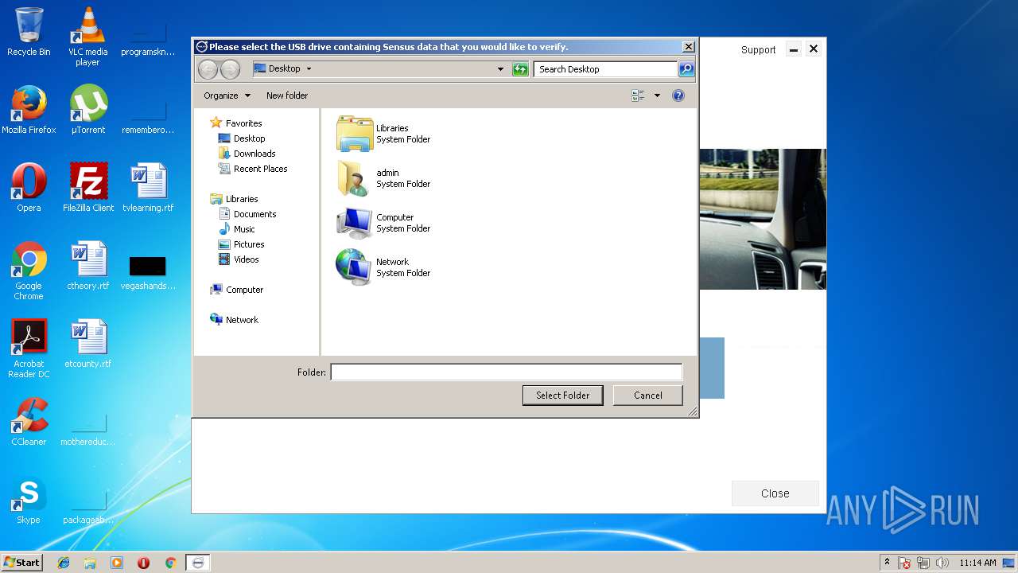Launch FileZilla Client shortcut
This screenshot has height=573, width=1018.
[x=87, y=188]
